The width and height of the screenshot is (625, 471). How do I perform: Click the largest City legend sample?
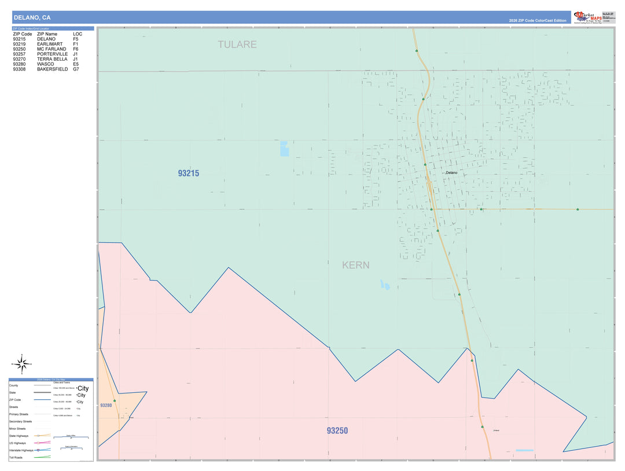83,388
